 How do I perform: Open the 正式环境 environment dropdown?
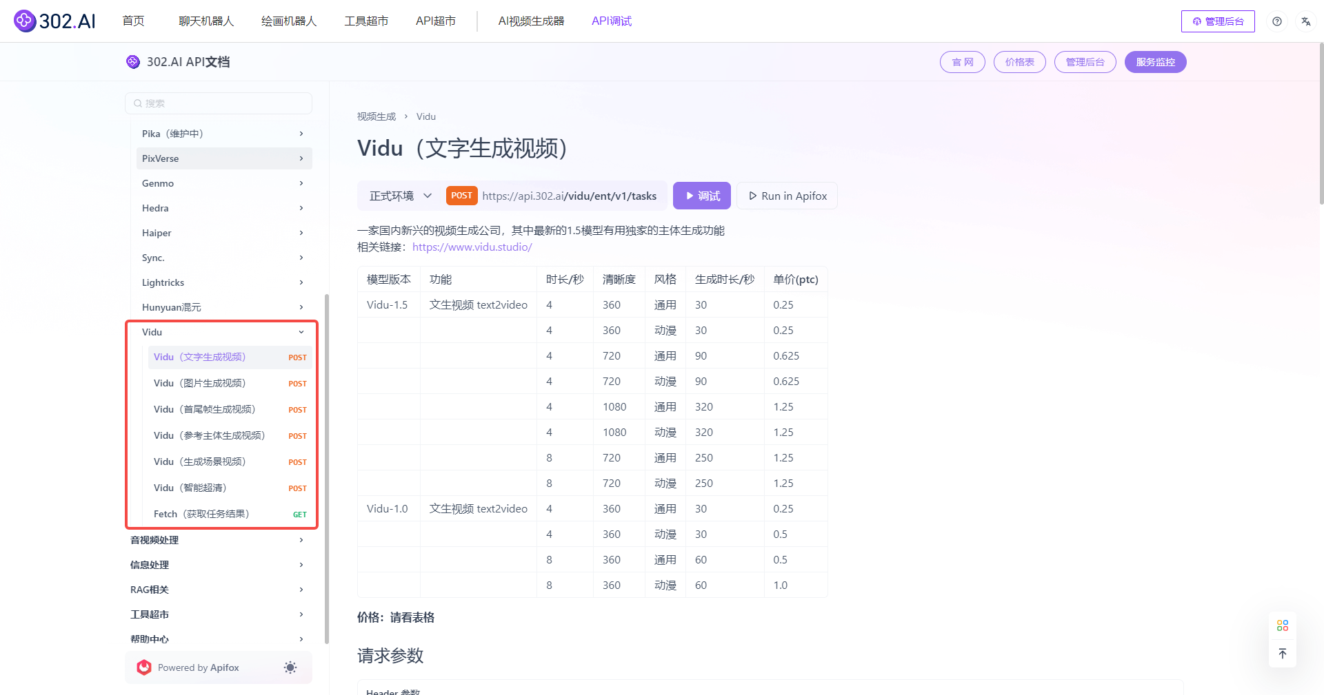pos(400,196)
